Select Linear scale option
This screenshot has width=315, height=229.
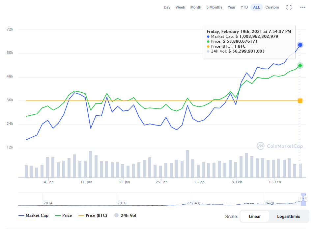click(255, 217)
